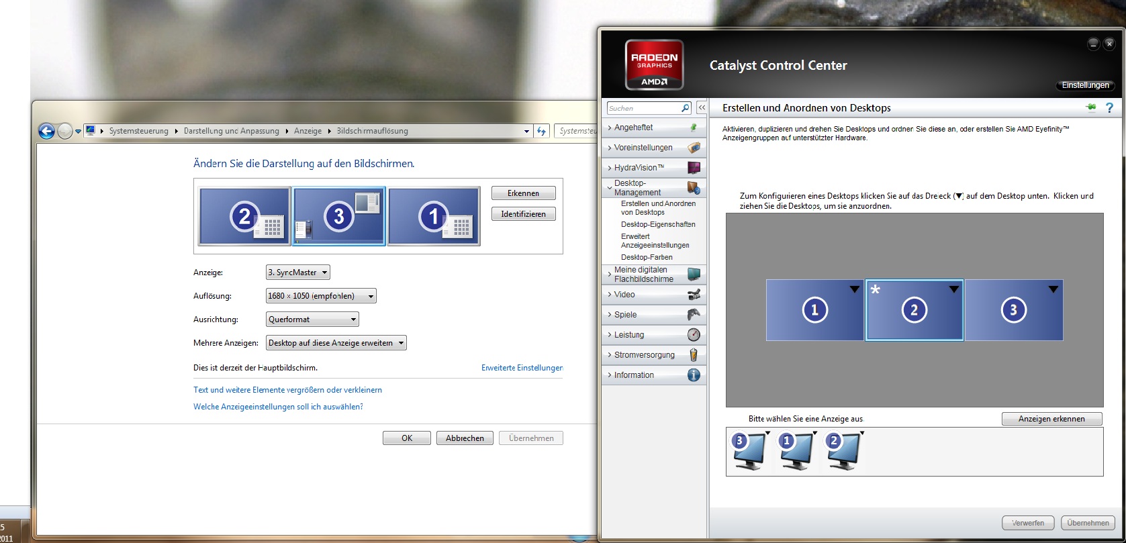Open recent pages dropdown next to Forward
This screenshot has height=543, width=1126.
point(78,132)
